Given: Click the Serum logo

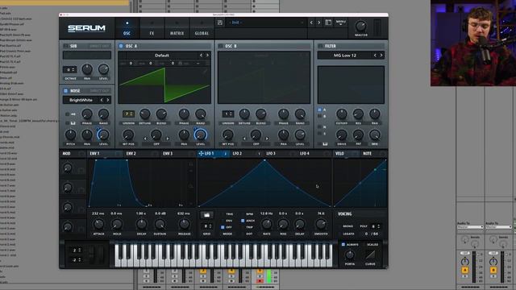Looking at the screenshot, I should pos(86,28).
